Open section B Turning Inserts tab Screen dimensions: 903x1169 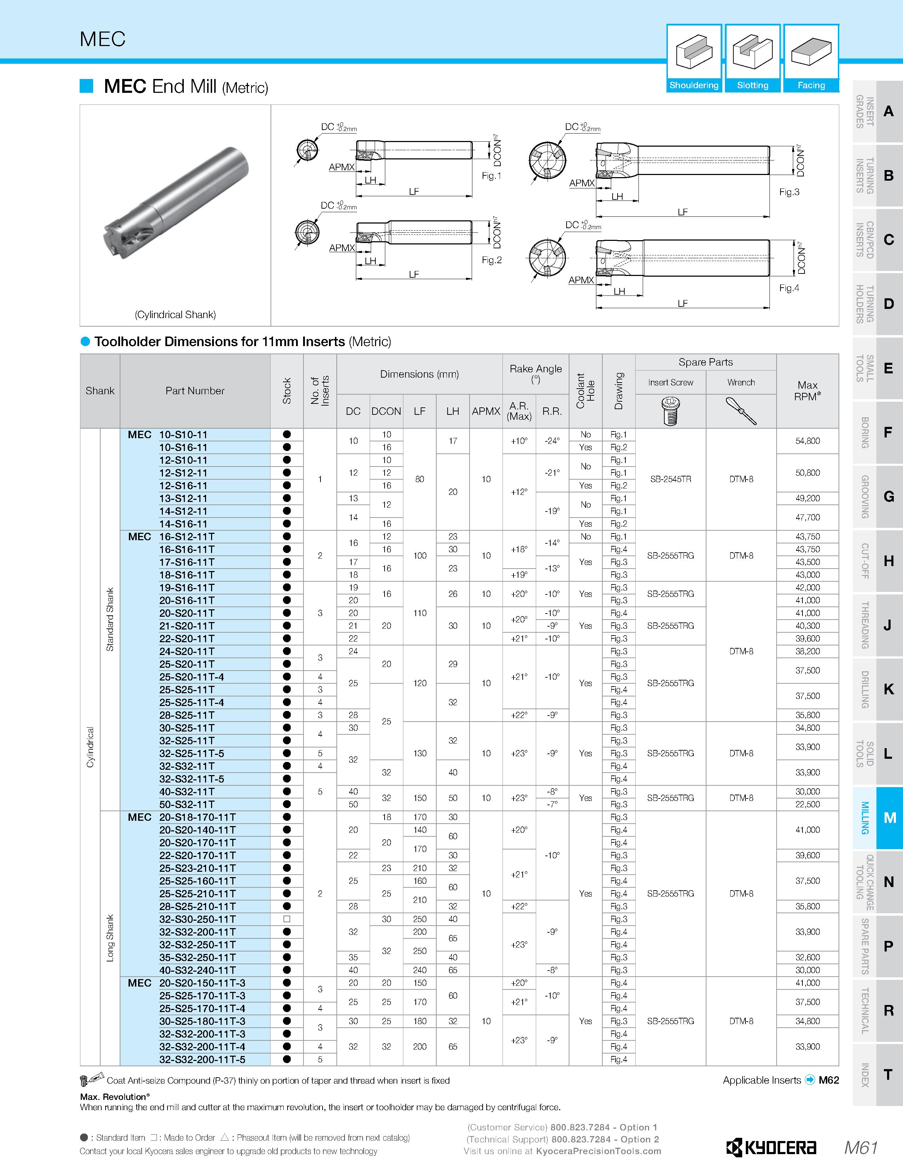[x=877, y=176]
